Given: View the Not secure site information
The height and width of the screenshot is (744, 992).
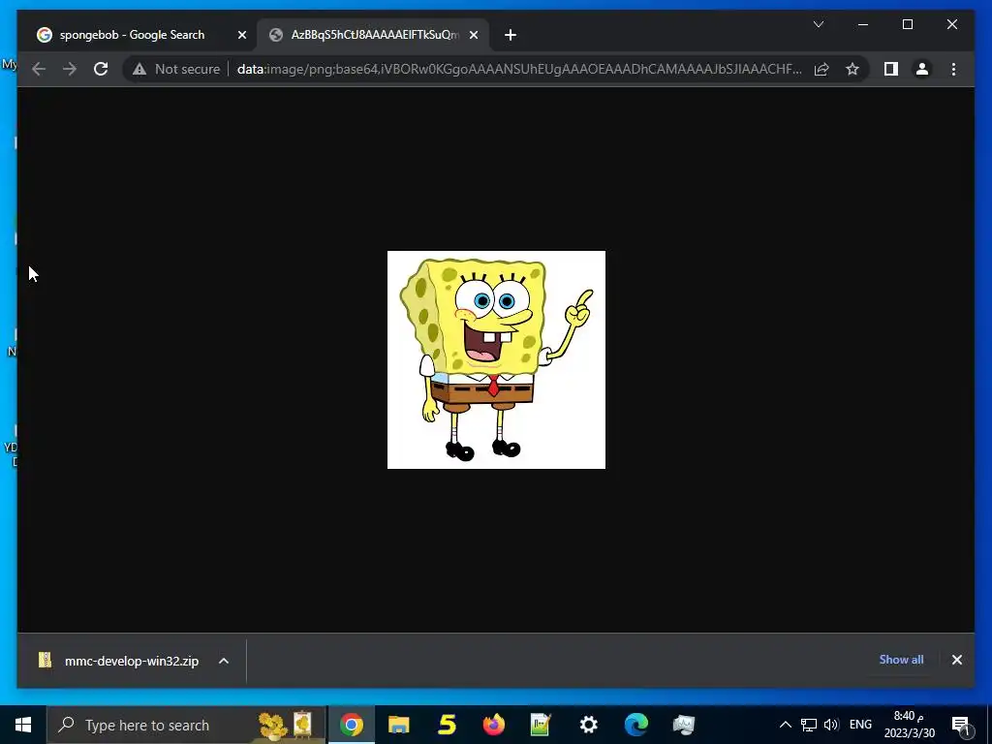Looking at the screenshot, I should 176,69.
